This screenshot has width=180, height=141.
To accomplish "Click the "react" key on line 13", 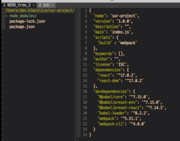I will click(x=105, y=75).
